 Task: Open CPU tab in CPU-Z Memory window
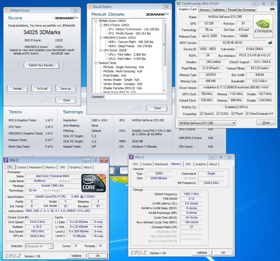click(135, 164)
